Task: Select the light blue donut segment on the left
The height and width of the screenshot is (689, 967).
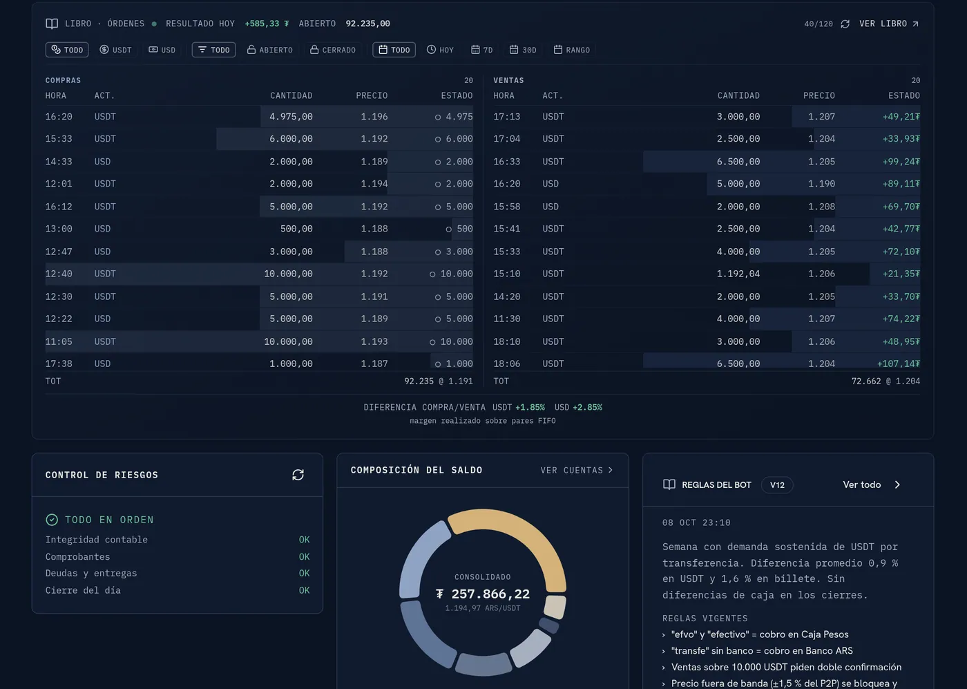Action: 417,561
